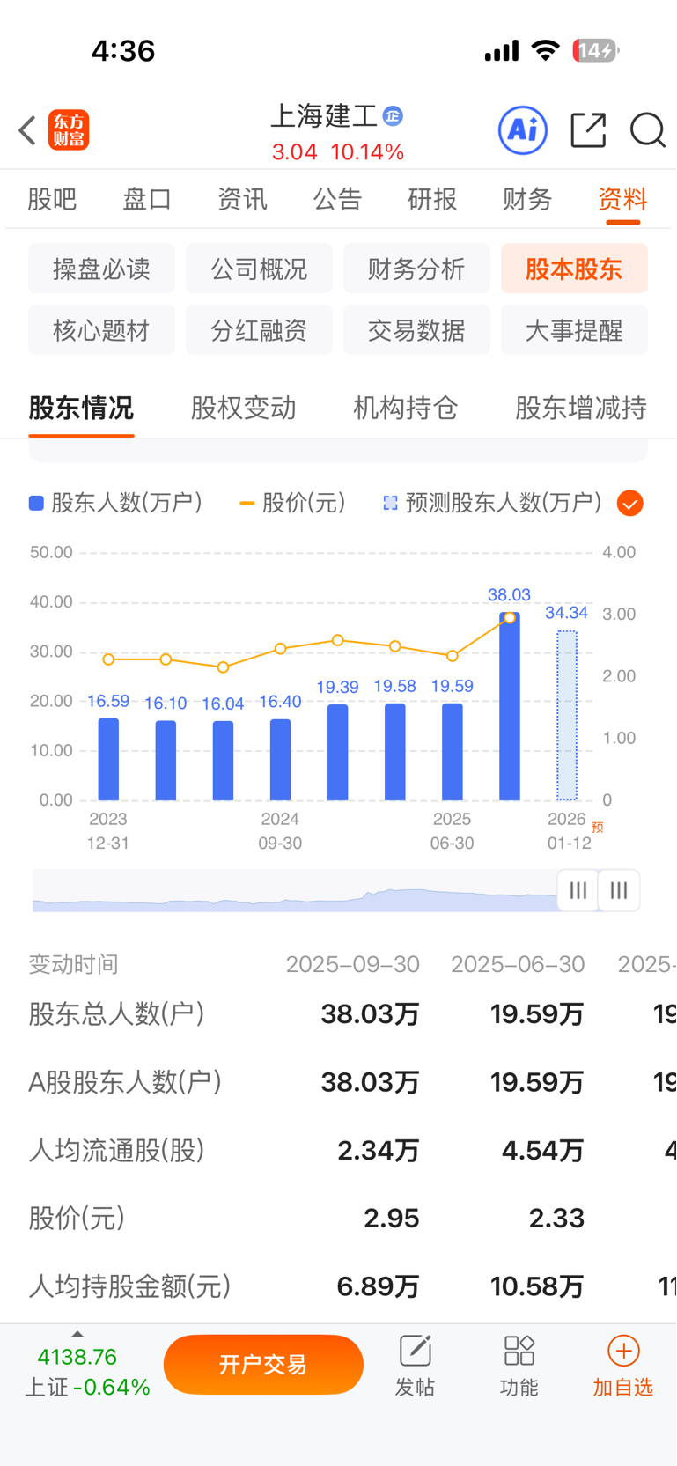Open the 东方财富 logo icon
This screenshot has height=1466, width=677.
(x=69, y=130)
